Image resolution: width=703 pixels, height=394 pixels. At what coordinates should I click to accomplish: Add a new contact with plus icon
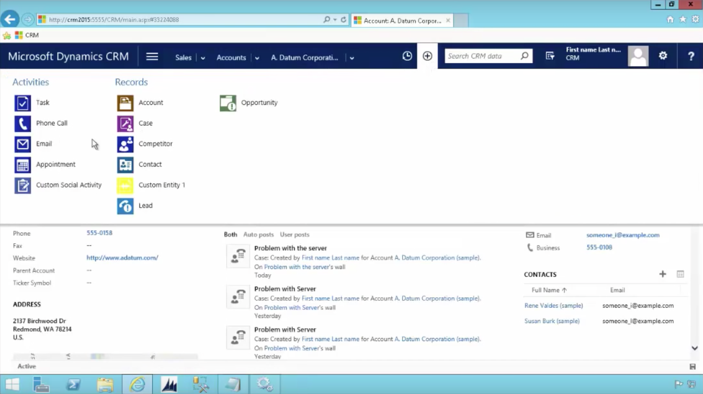click(662, 274)
